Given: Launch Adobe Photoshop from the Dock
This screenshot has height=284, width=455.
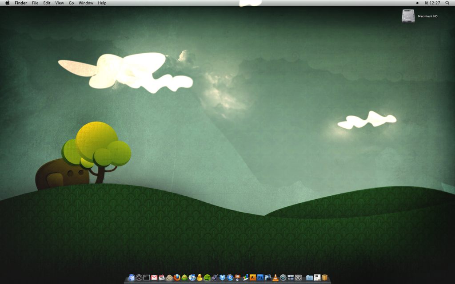Looking at the screenshot, I should coord(260,277).
